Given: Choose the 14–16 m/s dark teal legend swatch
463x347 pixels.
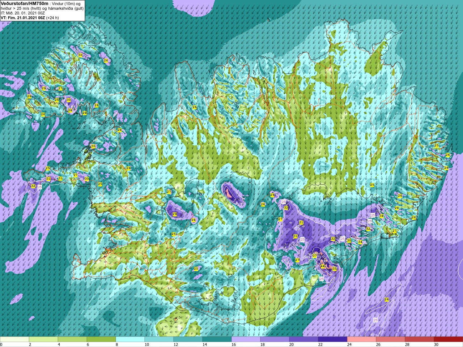Looking at the screenshot, I should coord(217,339).
